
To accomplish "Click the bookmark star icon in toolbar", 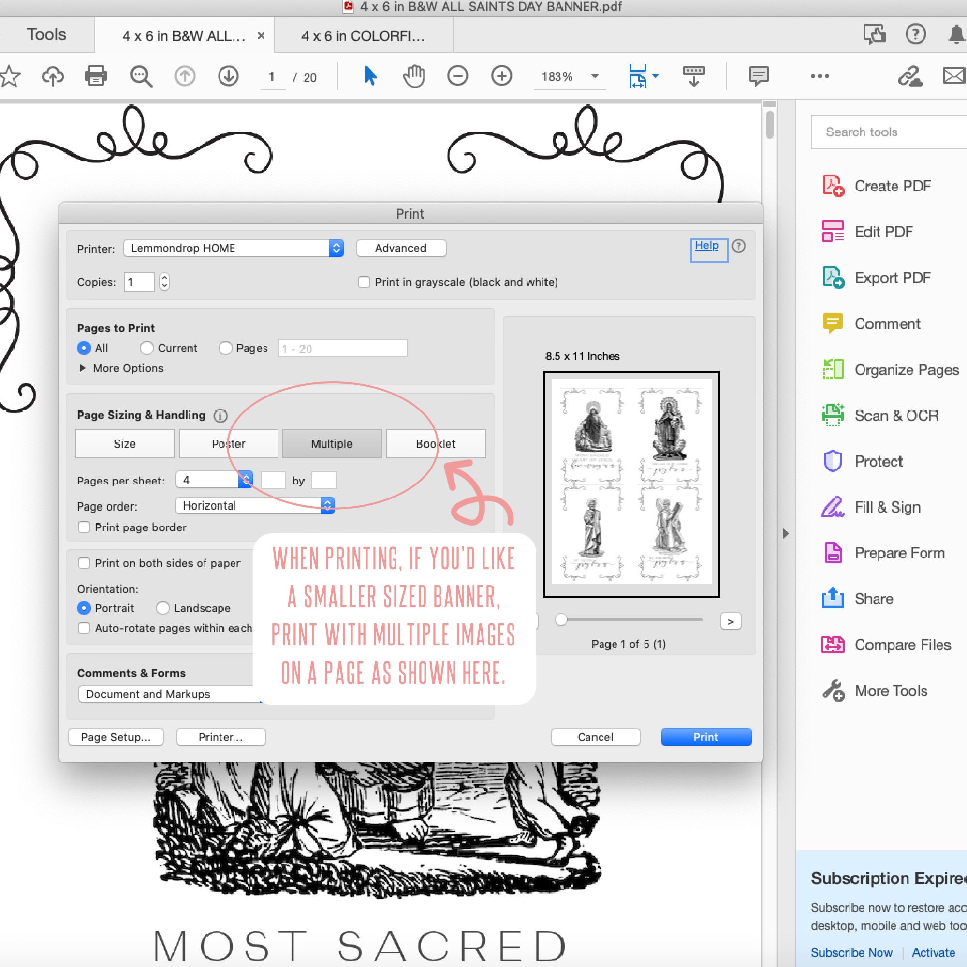I will [x=10, y=76].
